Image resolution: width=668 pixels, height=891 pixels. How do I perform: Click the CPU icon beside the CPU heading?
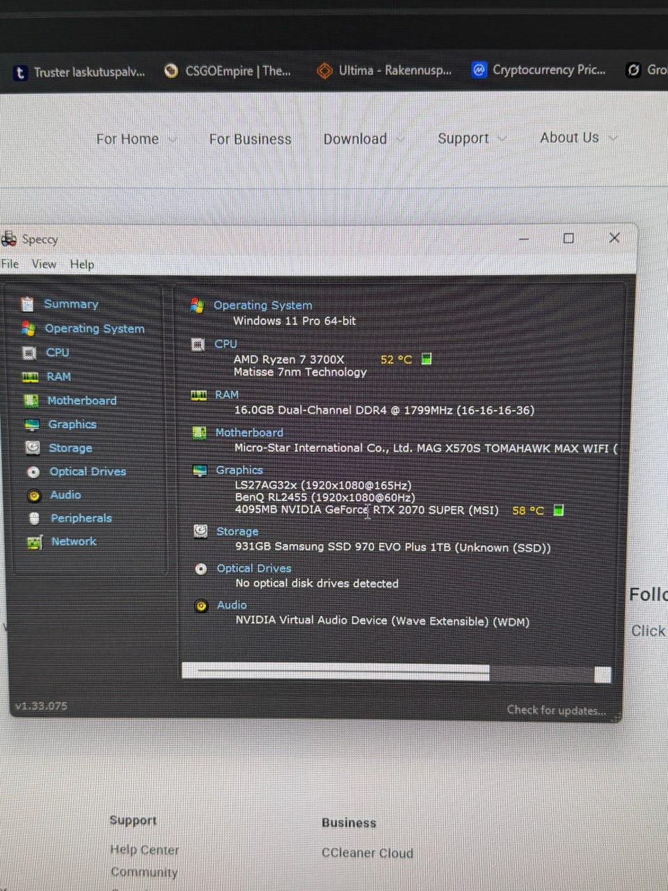pos(198,344)
